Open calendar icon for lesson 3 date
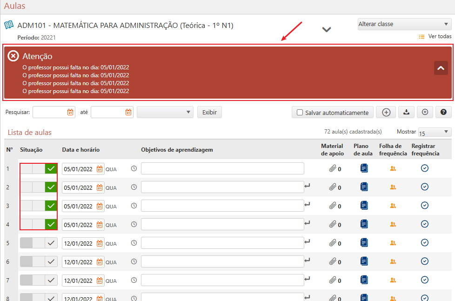This screenshot has width=455, height=301. (x=100, y=206)
